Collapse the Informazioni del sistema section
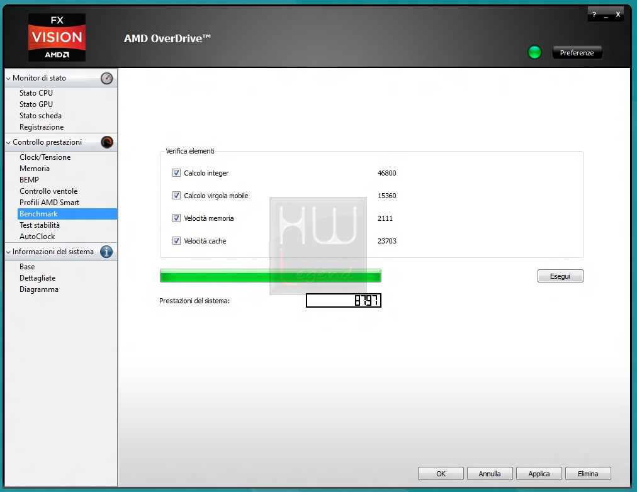 pyautogui.click(x=8, y=252)
